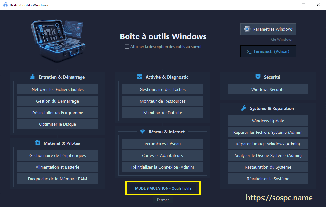Open Terminal (Admin)
The height and width of the screenshot is (207, 326).
pyautogui.click(x=268, y=51)
